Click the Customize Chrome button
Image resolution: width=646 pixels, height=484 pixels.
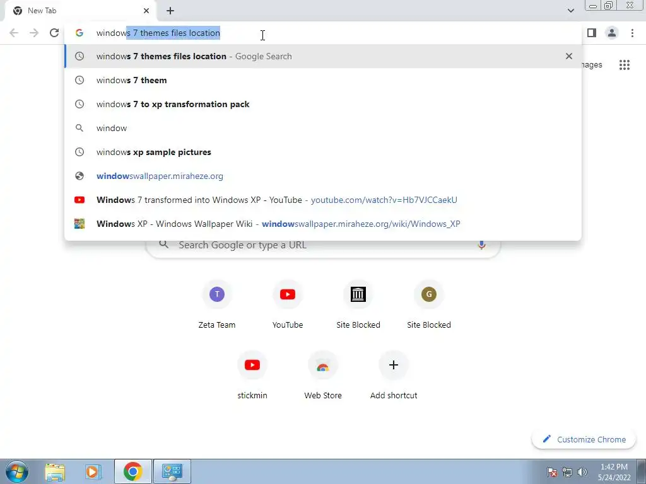pyautogui.click(x=584, y=439)
